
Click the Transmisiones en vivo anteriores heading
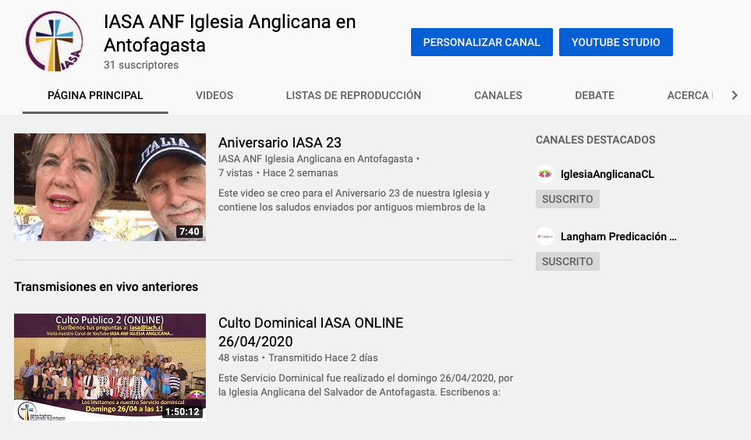106,286
